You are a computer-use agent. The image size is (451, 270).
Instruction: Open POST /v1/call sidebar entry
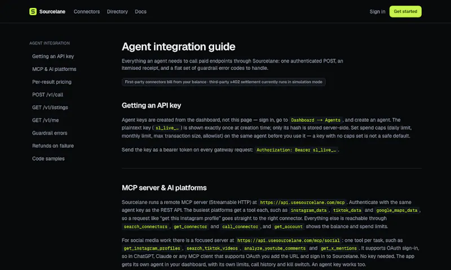click(47, 95)
